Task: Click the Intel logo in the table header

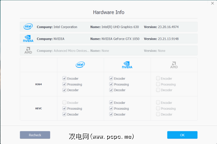Action: point(80,65)
